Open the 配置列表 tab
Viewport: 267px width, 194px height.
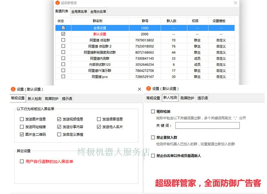61,11
